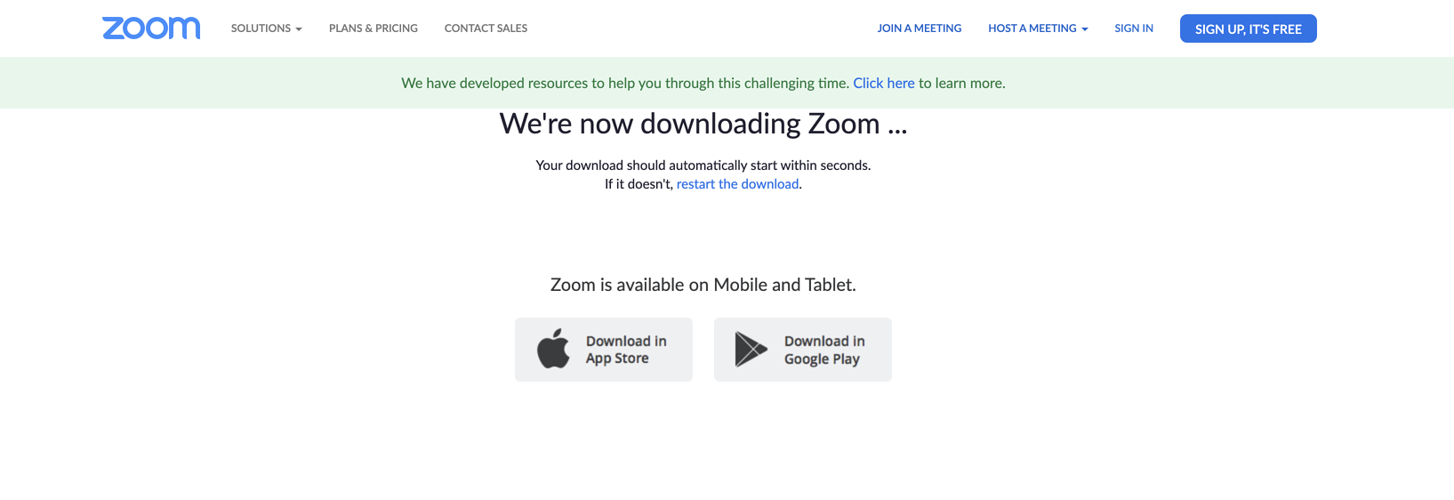Click Sign Up, It's Free button
This screenshot has height=500, width=1454.
[1249, 28]
